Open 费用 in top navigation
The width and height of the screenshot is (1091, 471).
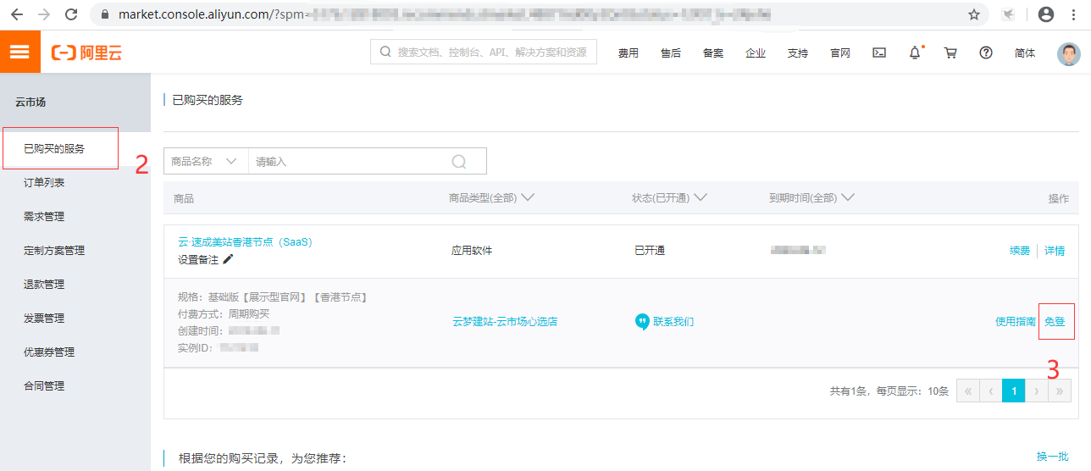click(629, 53)
